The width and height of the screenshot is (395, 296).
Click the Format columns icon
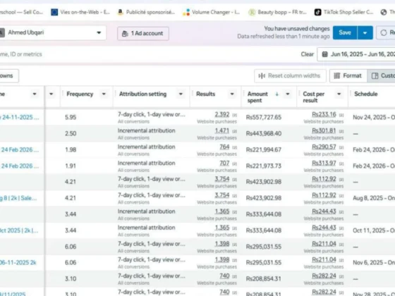coord(337,76)
